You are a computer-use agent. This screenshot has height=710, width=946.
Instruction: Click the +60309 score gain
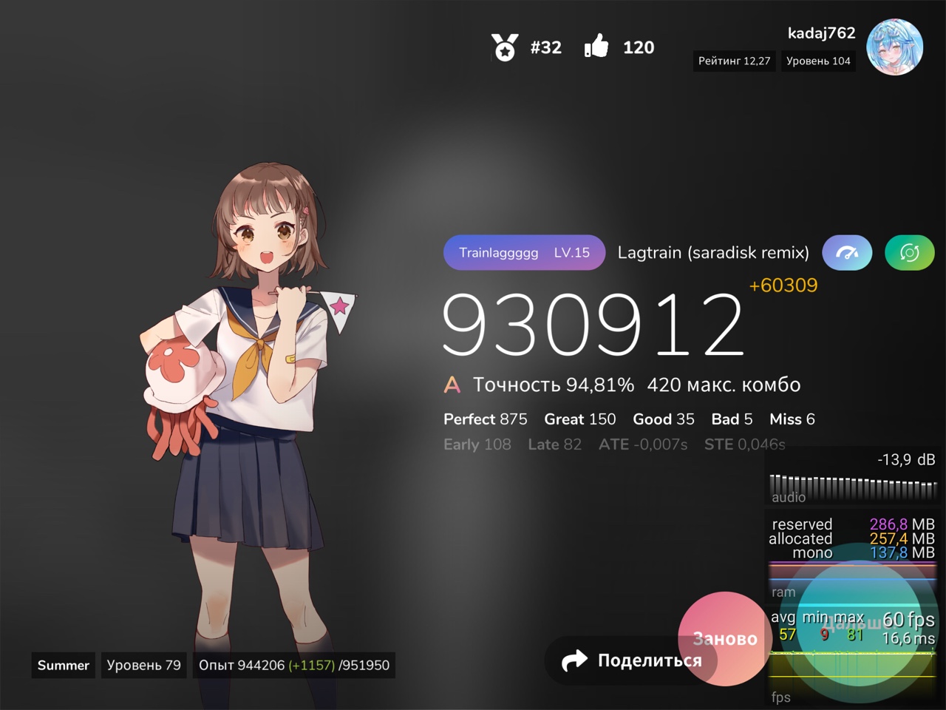click(783, 285)
